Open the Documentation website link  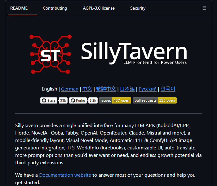pyautogui.click(x=65, y=175)
